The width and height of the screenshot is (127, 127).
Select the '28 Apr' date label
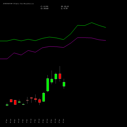tap(63, 121)
